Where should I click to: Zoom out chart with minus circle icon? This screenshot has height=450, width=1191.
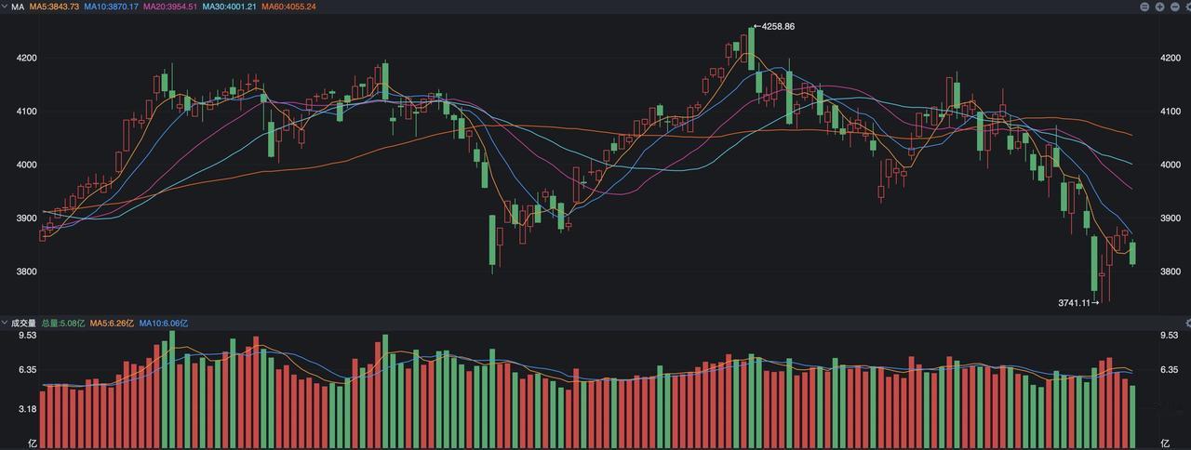[x=1175, y=7]
